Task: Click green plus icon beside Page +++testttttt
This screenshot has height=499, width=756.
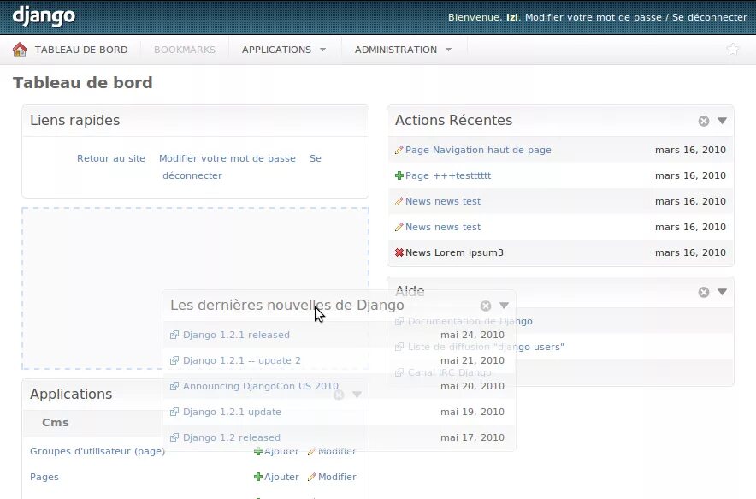Action: point(399,175)
